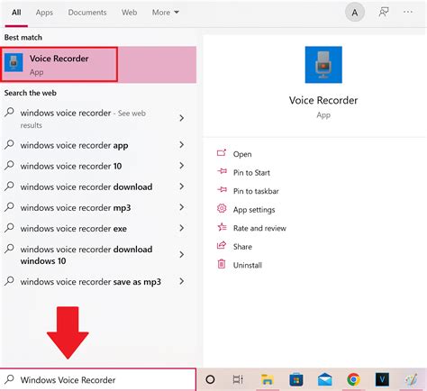Click the magnifier icon beside 'windows voice recorder app'
This screenshot has width=427, height=391.
tap(10, 144)
